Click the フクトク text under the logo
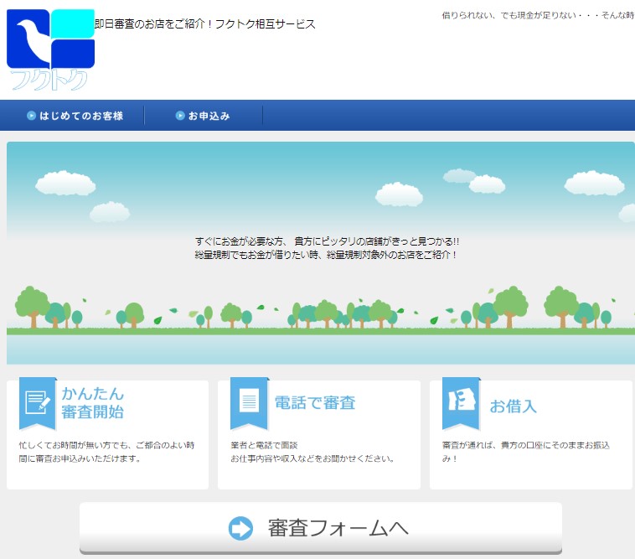Screen dimensions: 635x559 click(49, 80)
